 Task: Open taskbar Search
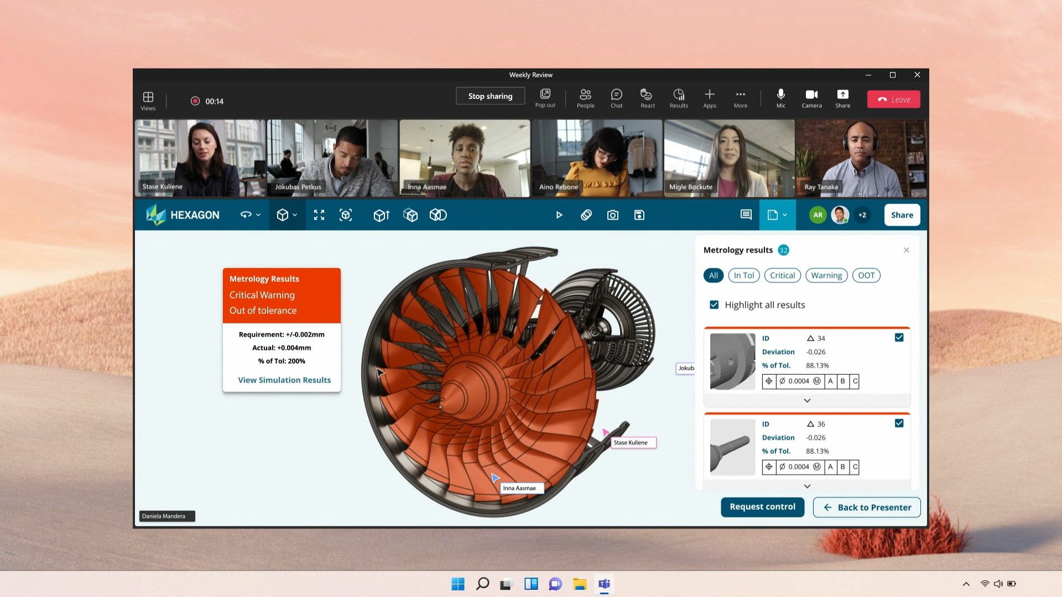pyautogui.click(x=482, y=584)
